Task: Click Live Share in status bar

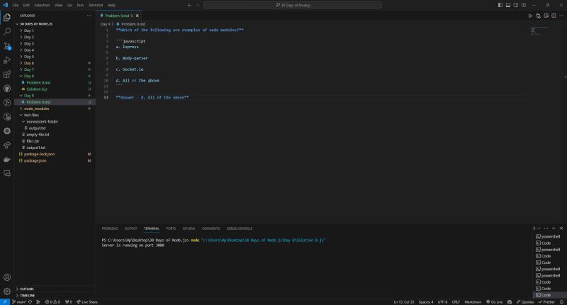Action: point(87,301)
